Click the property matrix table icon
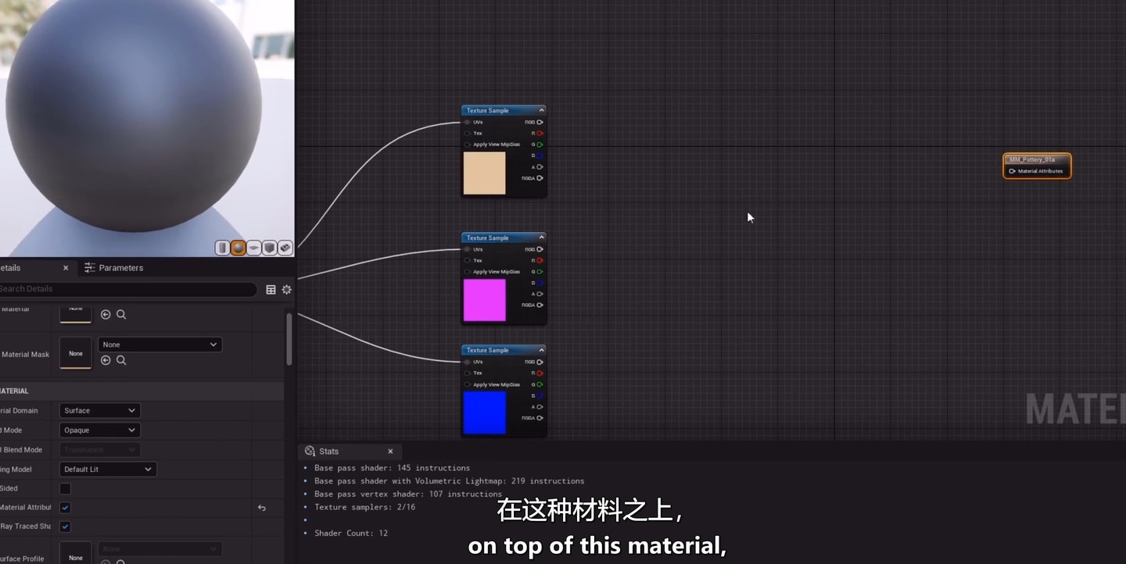This screenshot has width=1126, height=564. (x=271, y=290)
